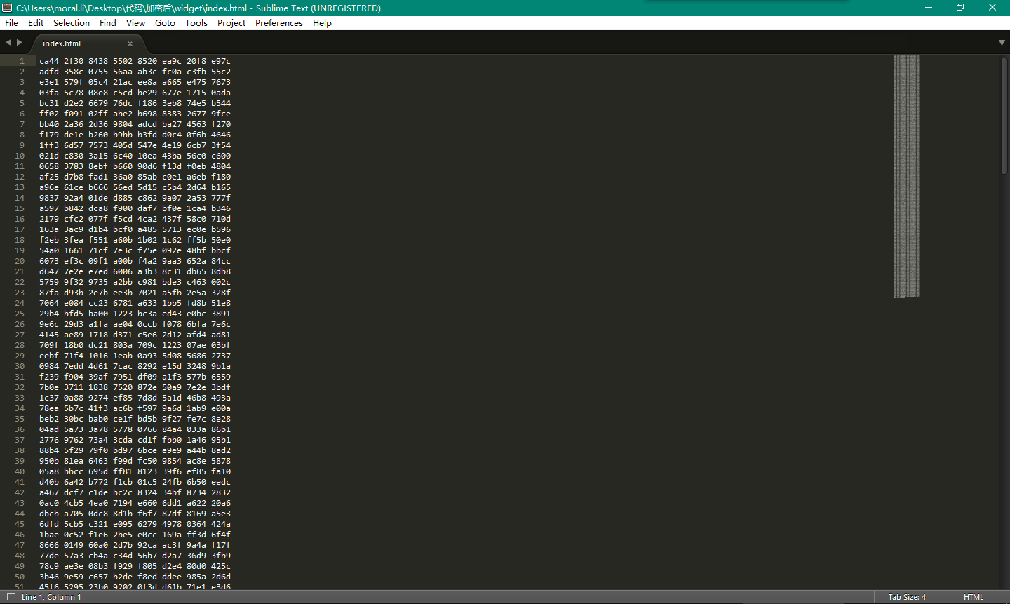Screen dimensions: 1010x604
Task: Open the File menu
Action: point(11,23)
